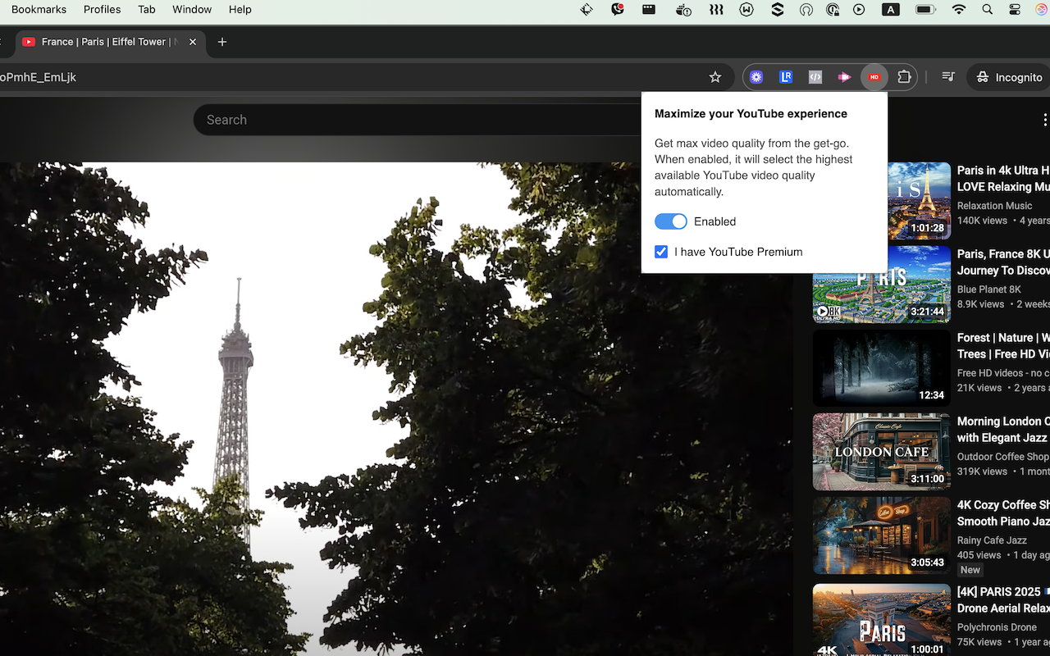
Task: Open a new tab with the plus button
Action: point(221,42)
